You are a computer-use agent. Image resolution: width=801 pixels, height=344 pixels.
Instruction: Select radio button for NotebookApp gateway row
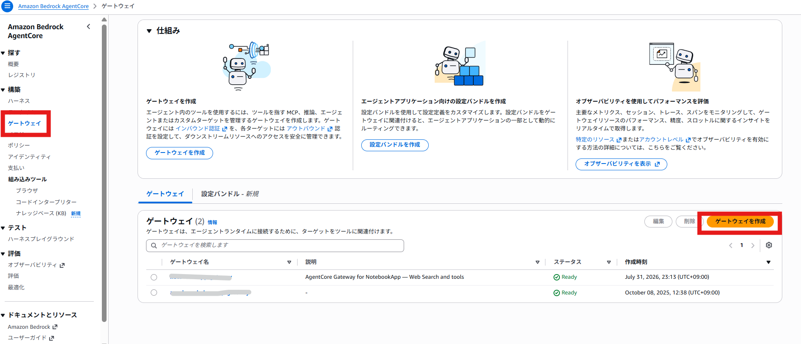coord(154,277)
